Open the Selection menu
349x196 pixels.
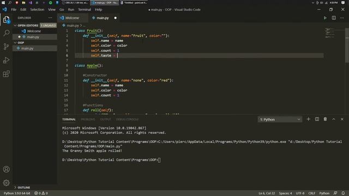[x=37, y=10]
